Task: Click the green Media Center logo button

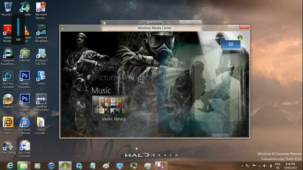Action: coord(240,37)
